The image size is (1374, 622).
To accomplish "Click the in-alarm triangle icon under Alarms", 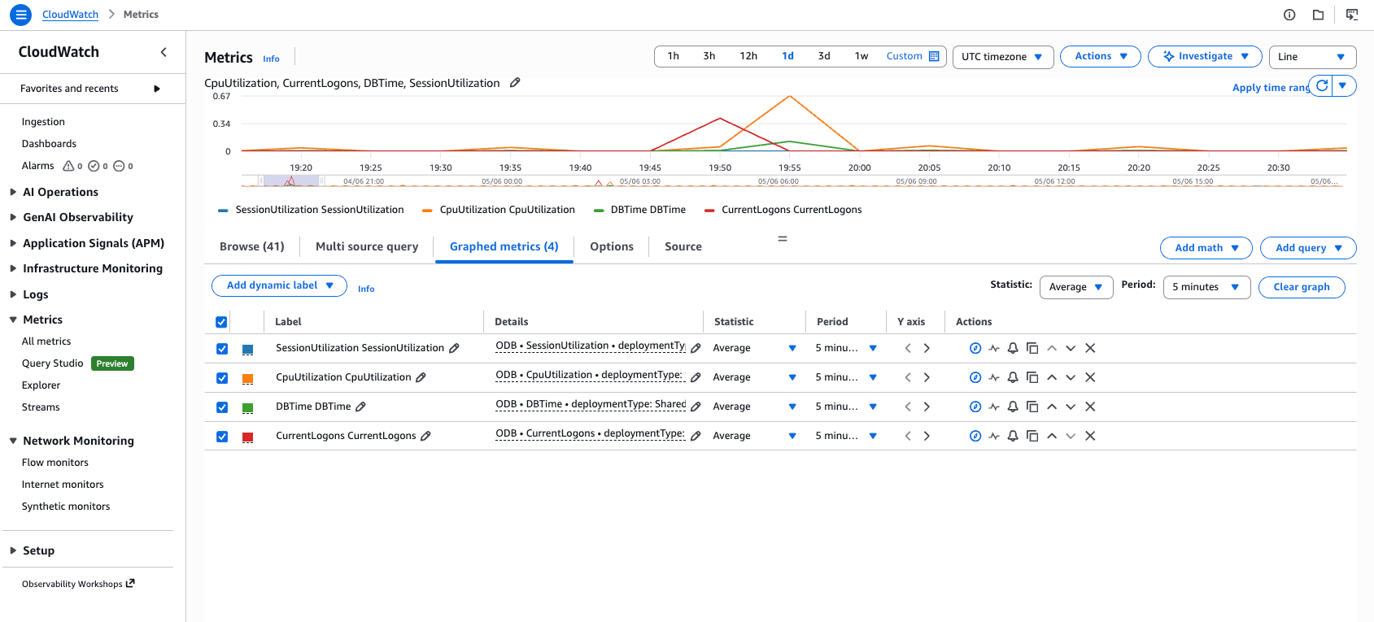I will pyautogui.click(x=68, y=166).
